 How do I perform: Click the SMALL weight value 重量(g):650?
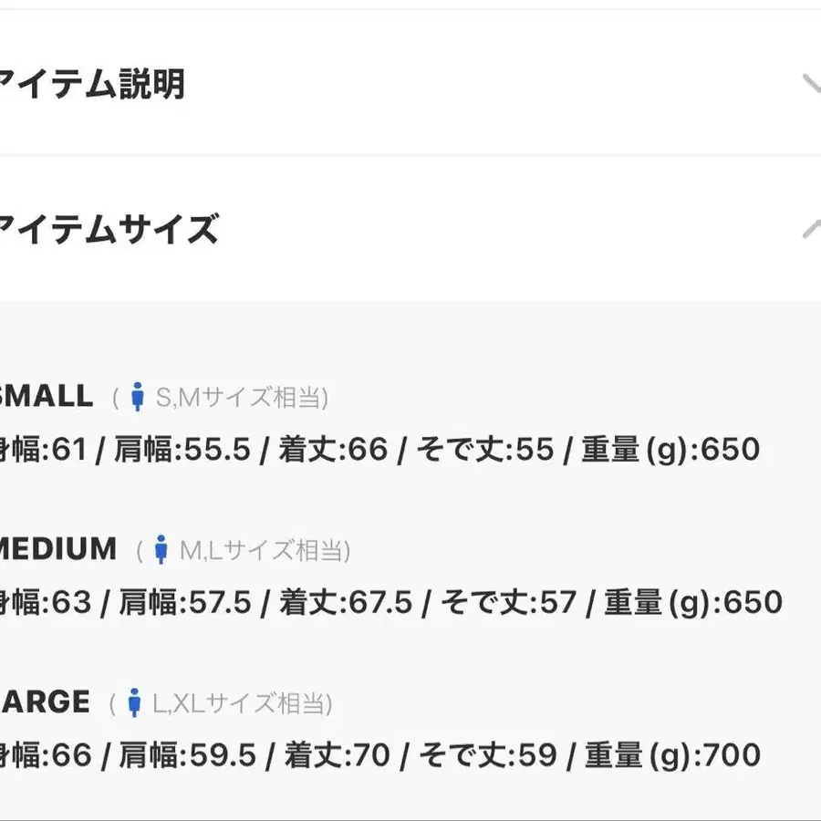tap(670, 450)
